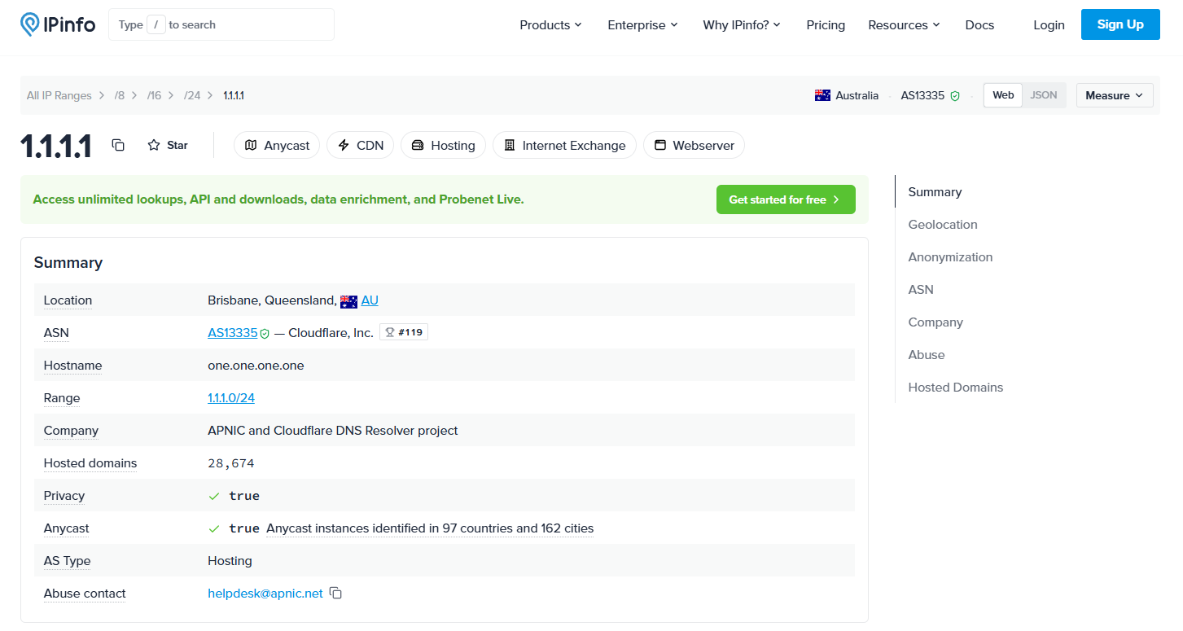Click the Sign Up button
The width and height of the screenshot is (1183, 631).
(x=1120, y=24)
